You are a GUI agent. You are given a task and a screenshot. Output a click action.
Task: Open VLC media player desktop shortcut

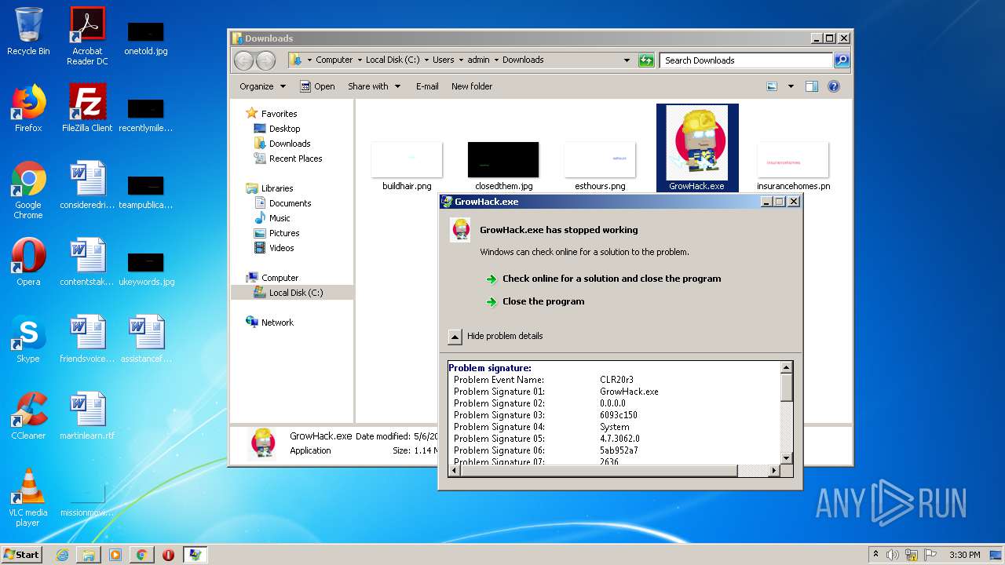click(x=28, y=498)
